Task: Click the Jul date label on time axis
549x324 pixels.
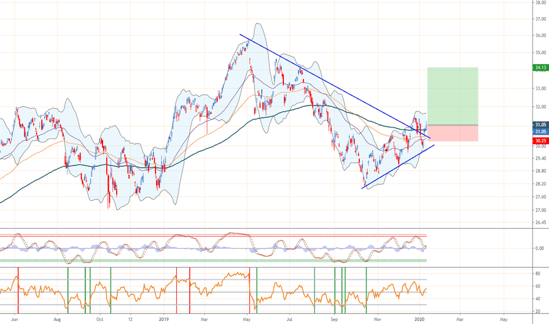Action: tap(290, 319)
